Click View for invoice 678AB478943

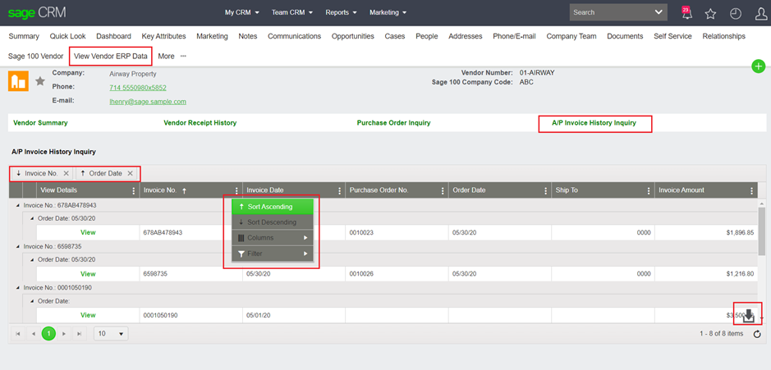click(x=88, y=232)
